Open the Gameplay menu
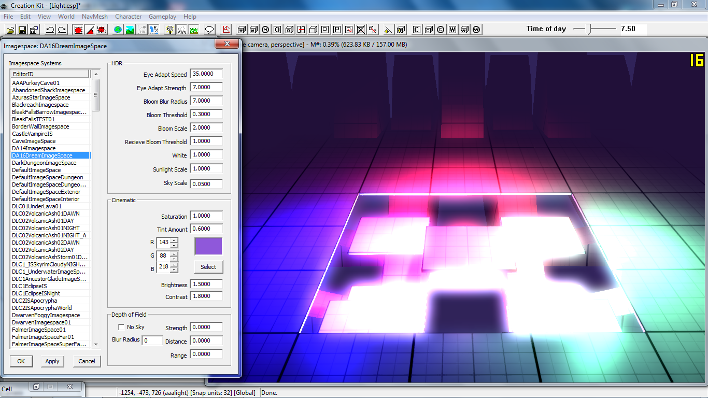708x398 pixels. pos(162,17)
